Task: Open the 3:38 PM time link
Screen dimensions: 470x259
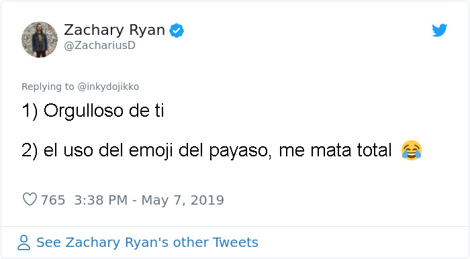Action: click(x=101, y=200)
